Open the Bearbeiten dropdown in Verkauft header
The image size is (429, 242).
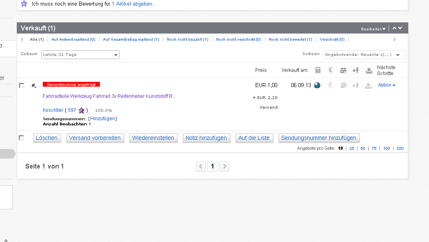373,29
